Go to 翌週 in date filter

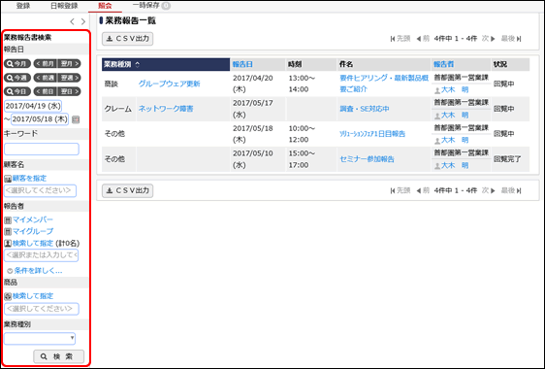coord(69,78)
